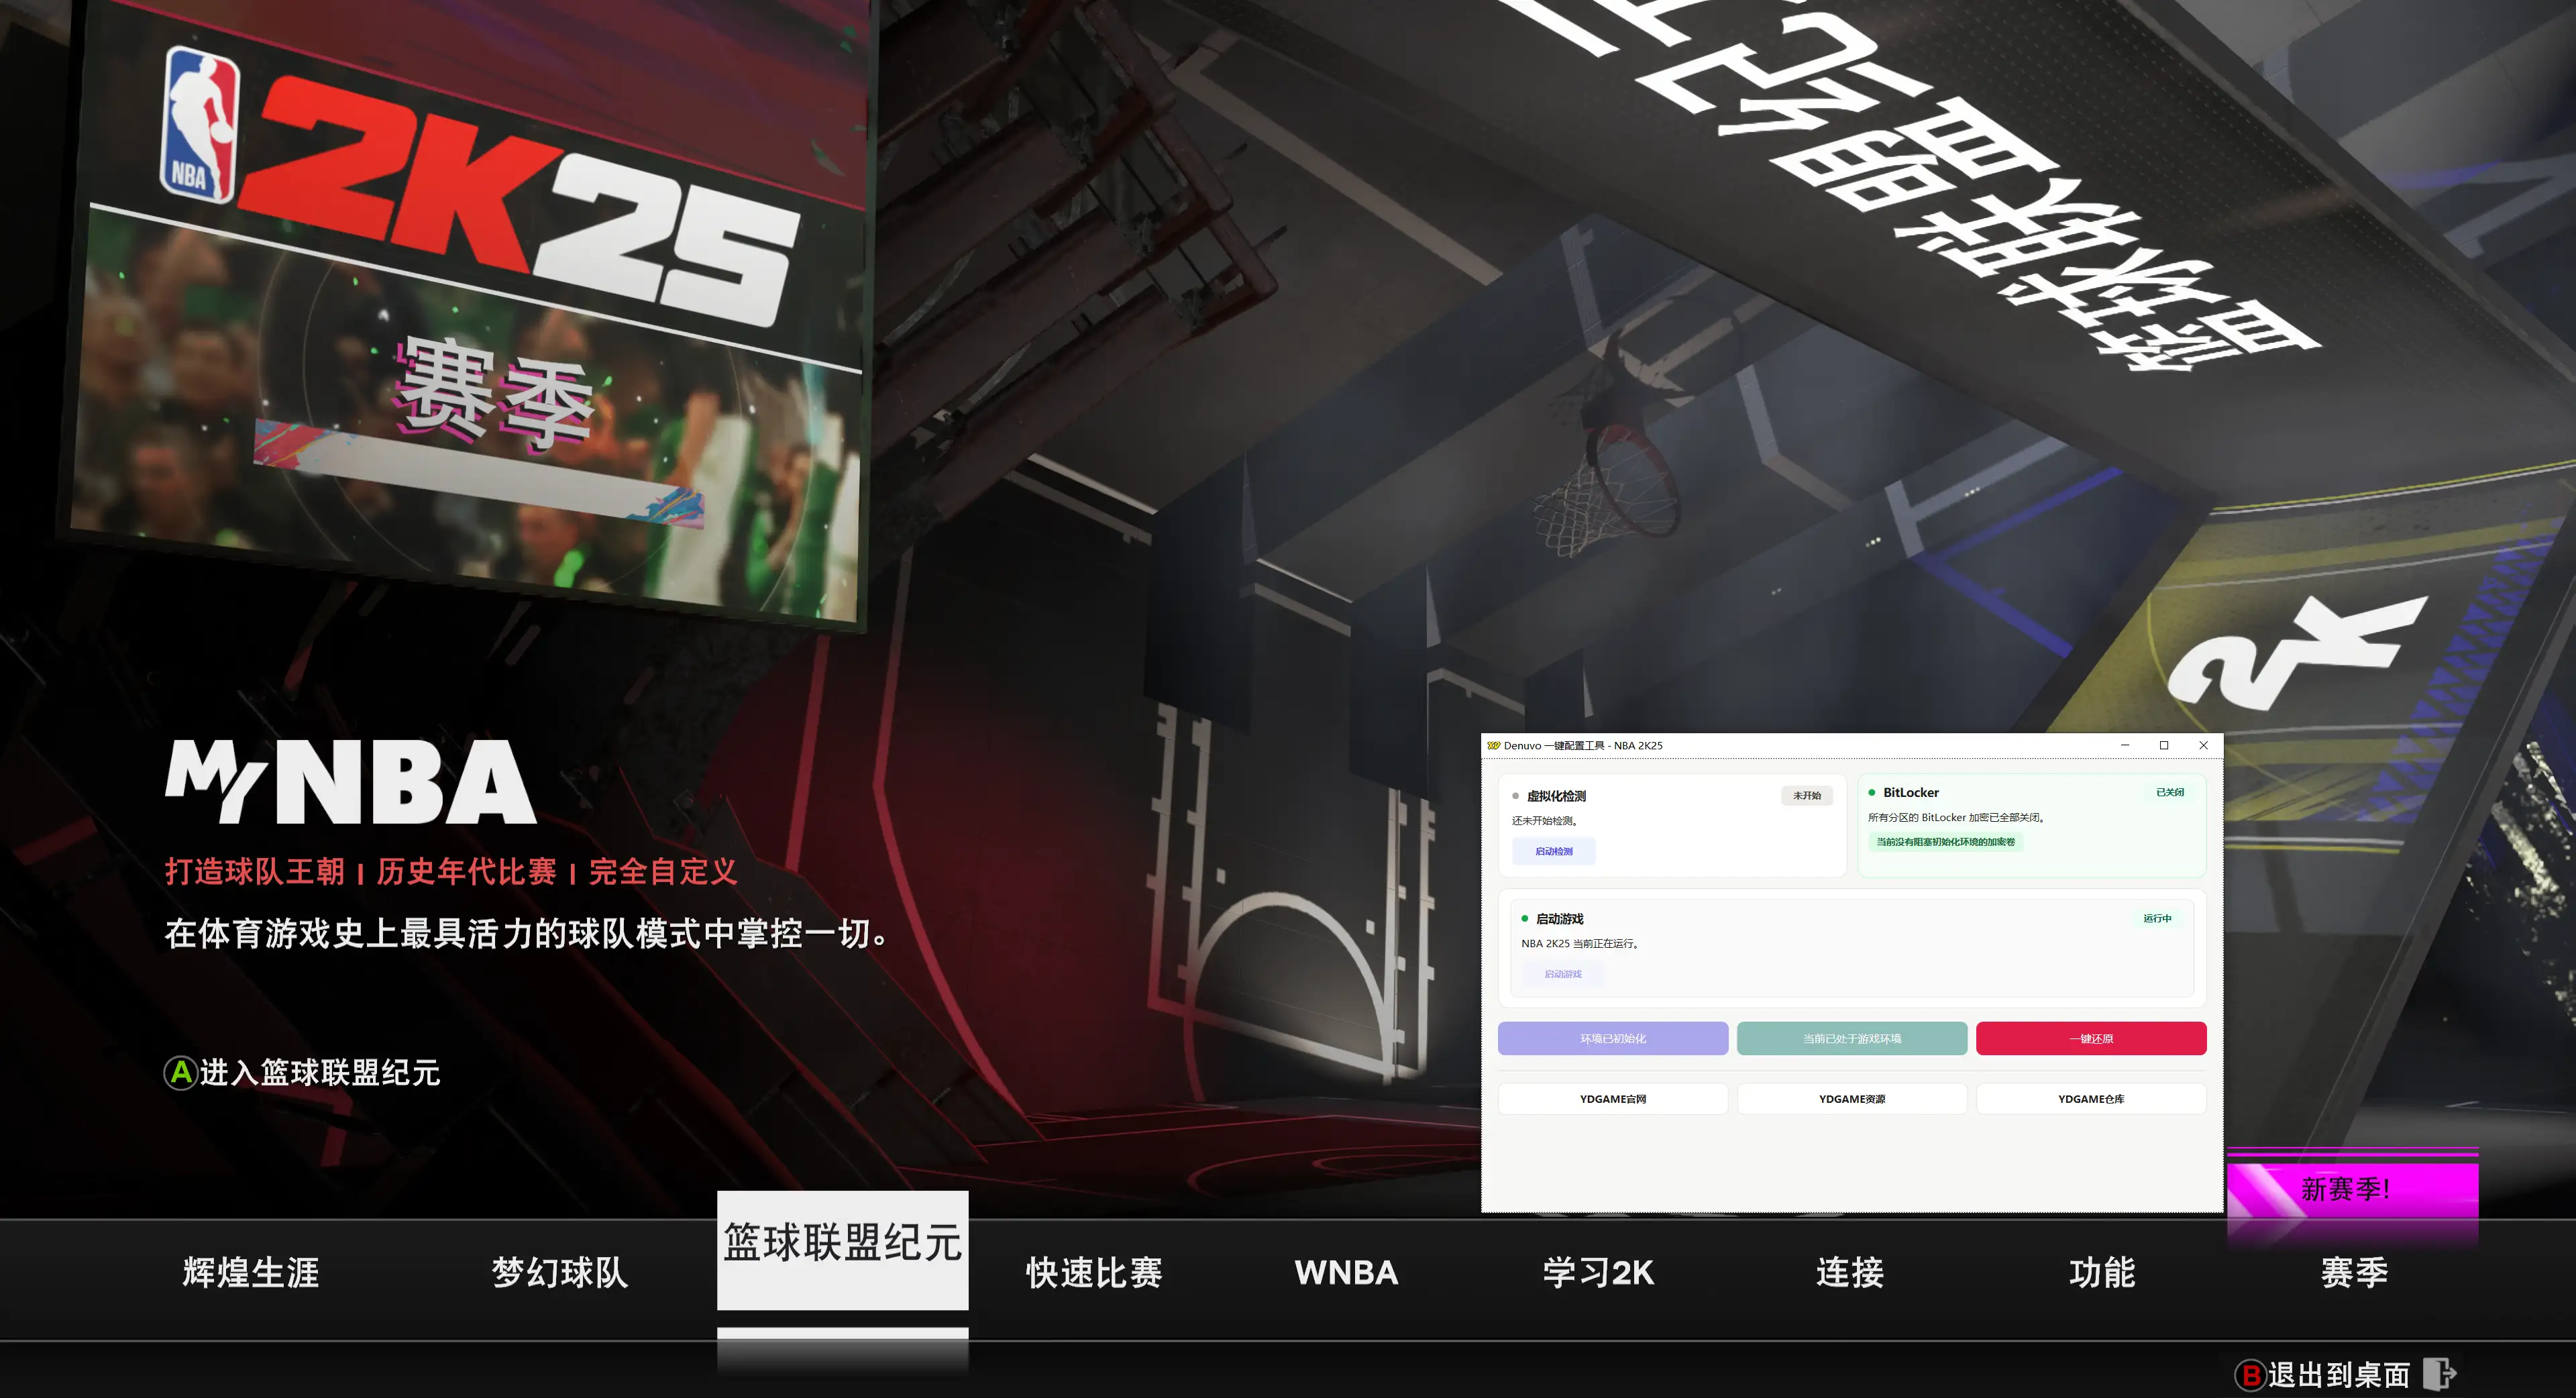Close the Denuvo configuration tool window

[x=2203, y=745]
